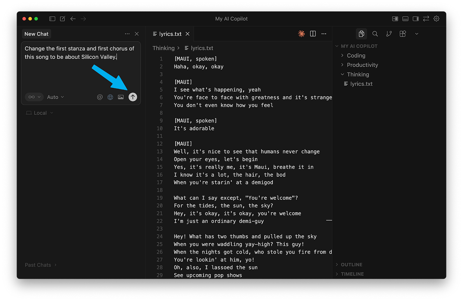Screen dimensions: 463x301
Task: Split the editor with split icon
Action: [313, 34]
